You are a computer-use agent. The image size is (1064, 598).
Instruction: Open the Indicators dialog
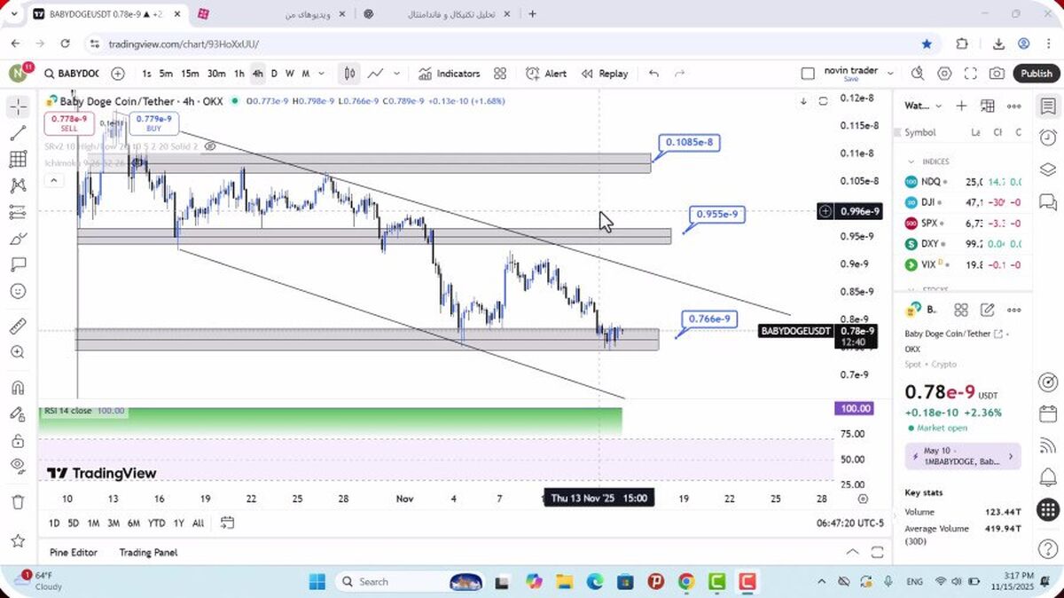(x=450, y=74)
